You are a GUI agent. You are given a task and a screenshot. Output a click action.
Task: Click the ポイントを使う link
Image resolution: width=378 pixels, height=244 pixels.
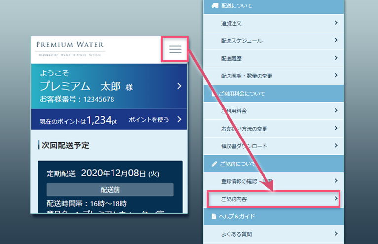click(x=149, y=120)
